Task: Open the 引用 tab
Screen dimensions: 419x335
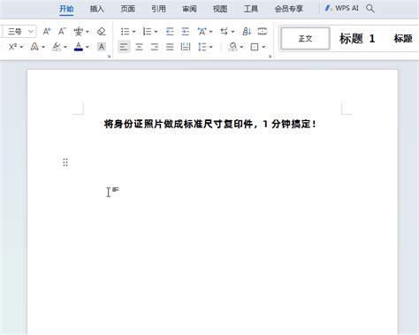Action: [x=158, y=9]
